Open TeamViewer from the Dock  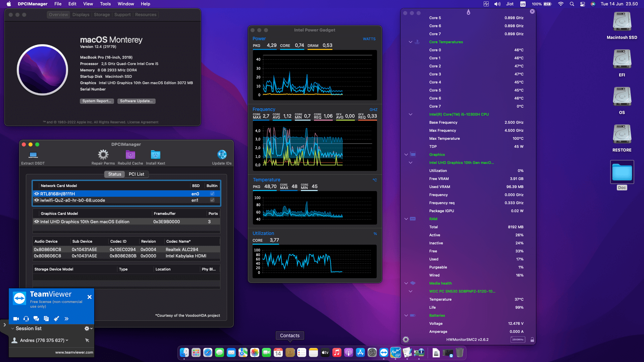click(384, 353)
